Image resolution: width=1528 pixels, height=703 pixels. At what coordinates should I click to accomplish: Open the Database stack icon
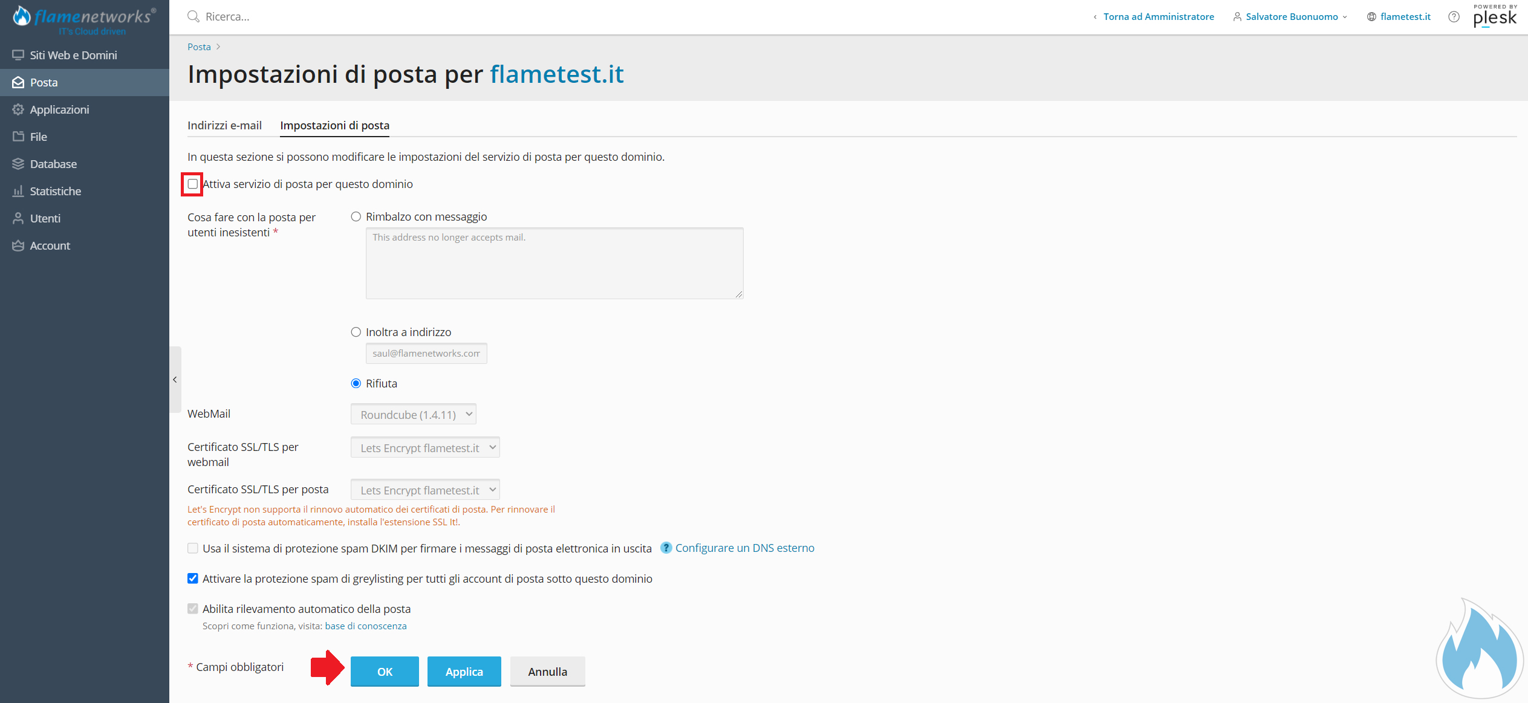click(x=18, y=164)
